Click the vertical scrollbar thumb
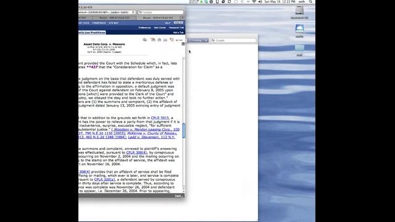395x222 pixels. pos(184,130)
